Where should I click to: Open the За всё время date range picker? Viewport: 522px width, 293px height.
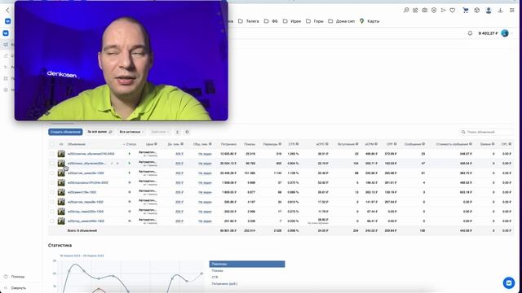click(x=100, y=132)
